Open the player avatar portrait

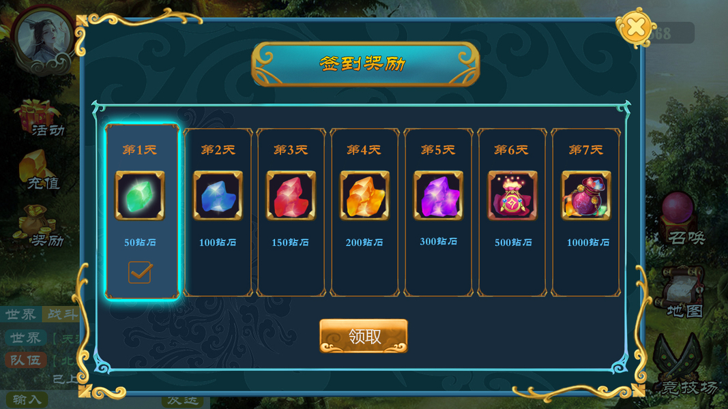pyautogui.click(x=43, y=41)
